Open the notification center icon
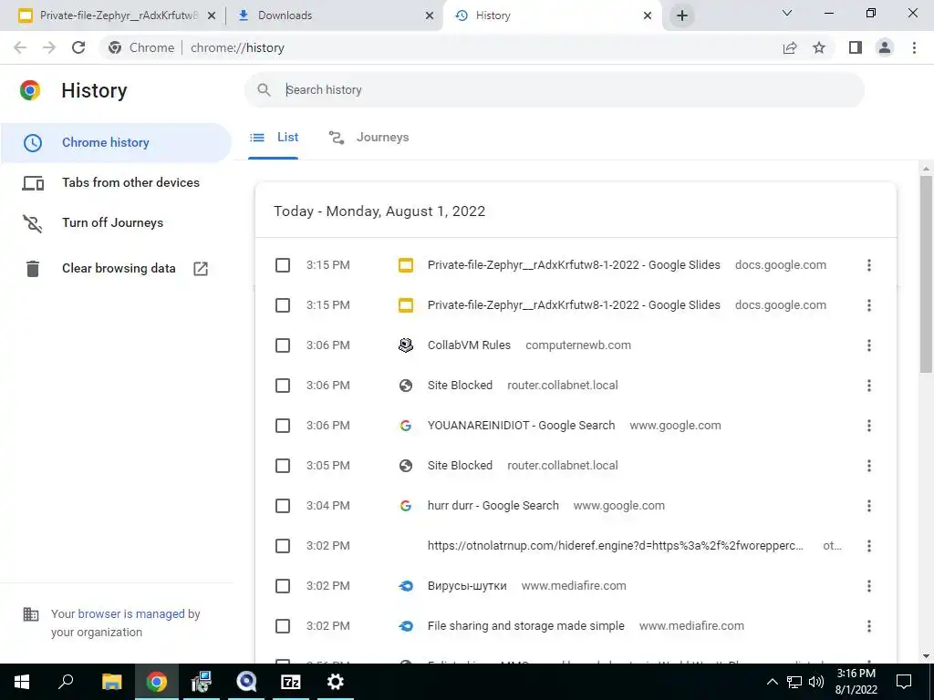 [904, 682]
